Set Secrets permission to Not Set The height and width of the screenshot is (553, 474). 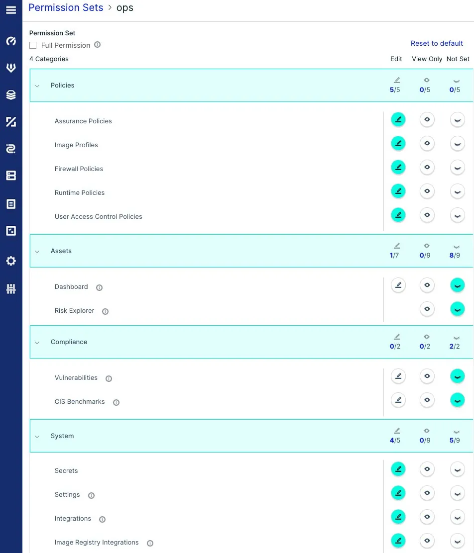pos(458,469)
